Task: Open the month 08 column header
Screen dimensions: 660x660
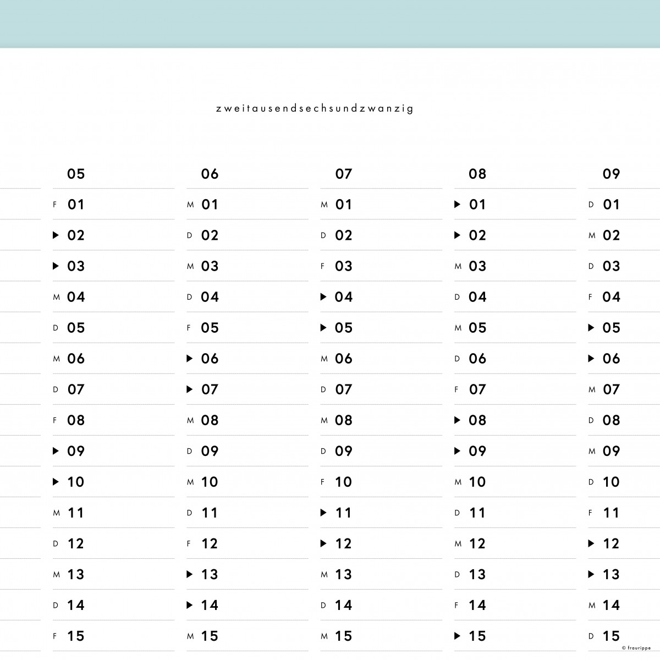Action: click(477, 174)
